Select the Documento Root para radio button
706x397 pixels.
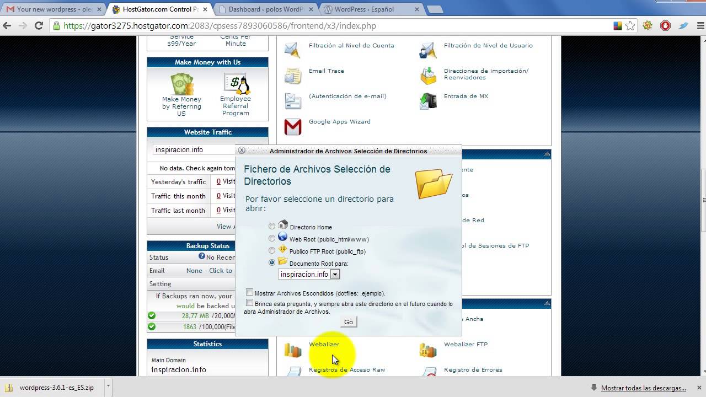(x=272, y=263)
